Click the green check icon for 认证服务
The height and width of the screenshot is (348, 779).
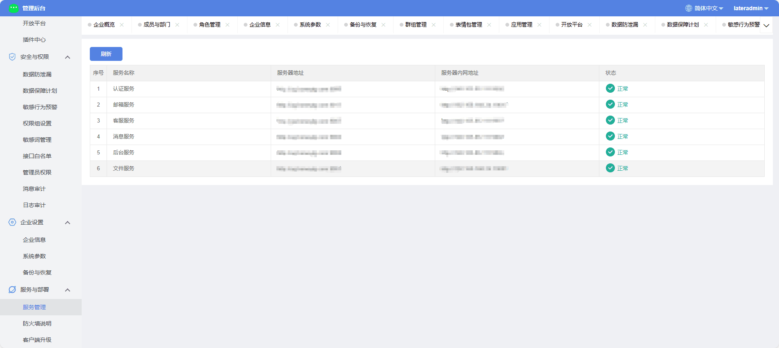(610, 89)
